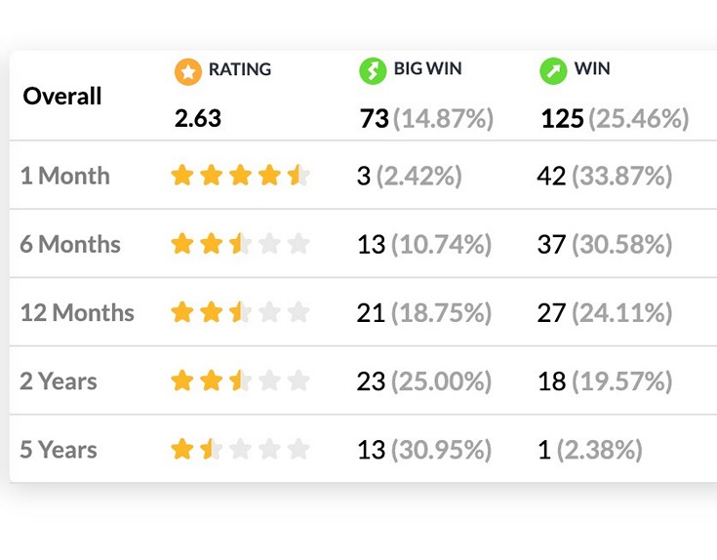Click the 12 Months star rating
Screen dimensions: 717x560
tap(240, 312)
